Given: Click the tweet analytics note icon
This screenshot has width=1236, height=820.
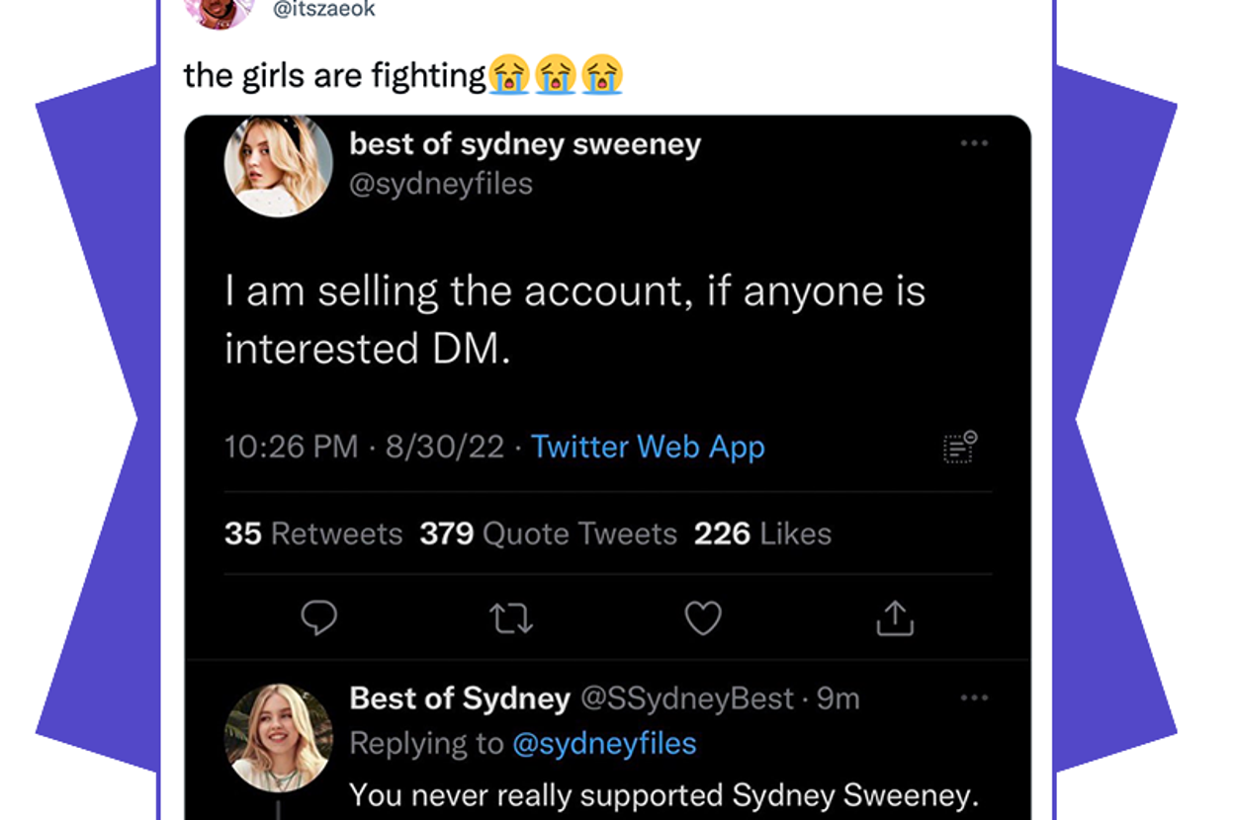Looking at the screenshot, I should [959, 448].
